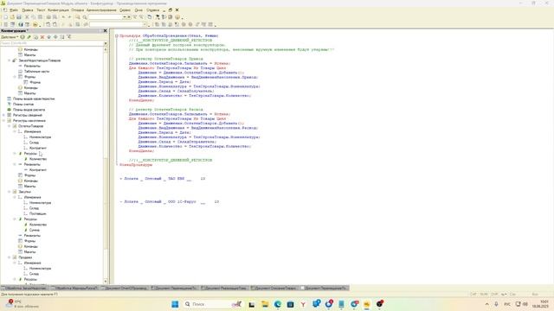Open the Отладка menu
554x311 pixels.
77,10
